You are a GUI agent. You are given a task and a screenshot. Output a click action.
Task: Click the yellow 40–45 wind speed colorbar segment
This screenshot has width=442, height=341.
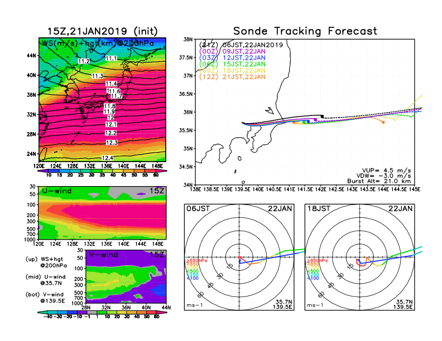click(x=118, y=170)
